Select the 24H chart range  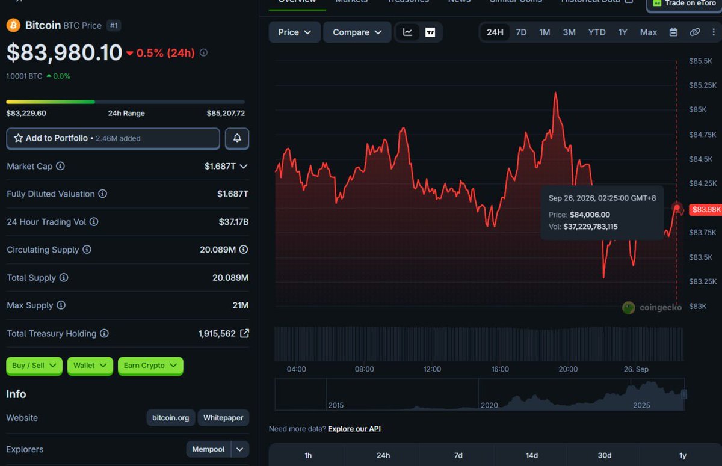(x=495, y=32)
